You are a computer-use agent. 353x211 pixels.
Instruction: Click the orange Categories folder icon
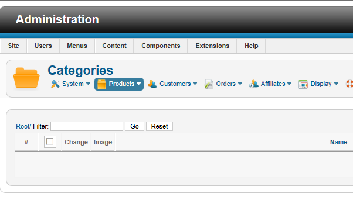(x=26, y=78)
